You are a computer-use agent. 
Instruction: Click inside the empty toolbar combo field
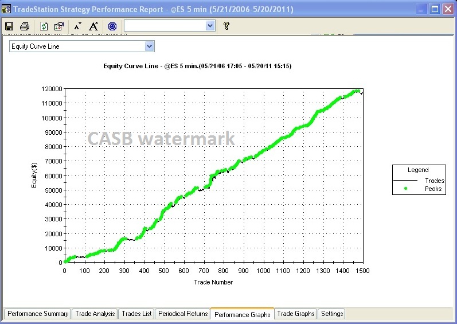pyautogui.click(x=165, y=26)
